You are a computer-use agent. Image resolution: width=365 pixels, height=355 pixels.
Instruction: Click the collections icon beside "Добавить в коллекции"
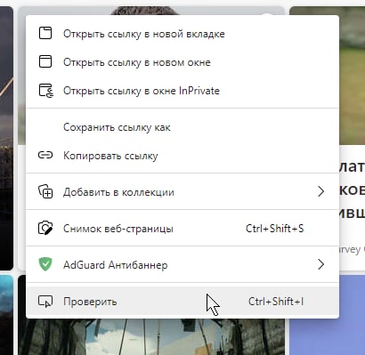45,191
